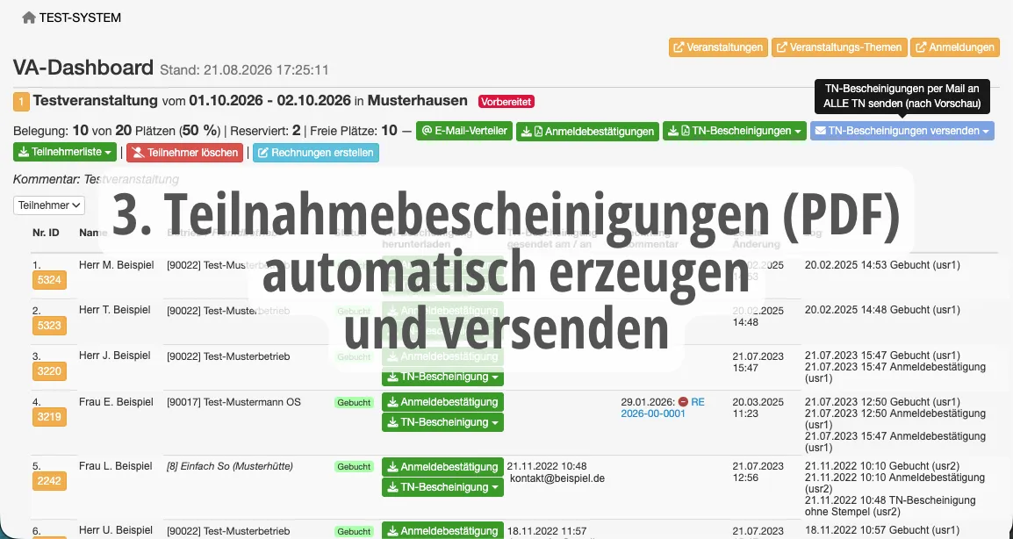The image size is (1013, 539).
Task: Open the Veranstaltungen external link button
Action: tap(718, 47)
